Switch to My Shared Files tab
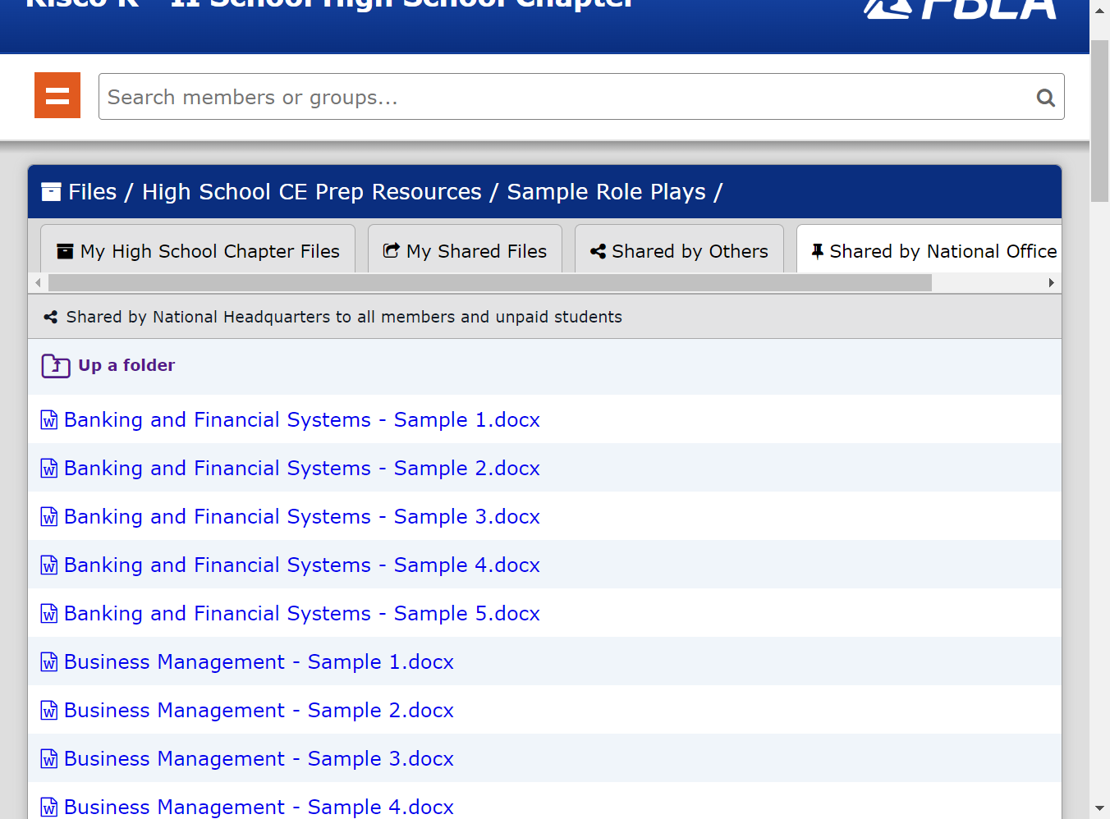1110x819 pixels. [465, 249]
